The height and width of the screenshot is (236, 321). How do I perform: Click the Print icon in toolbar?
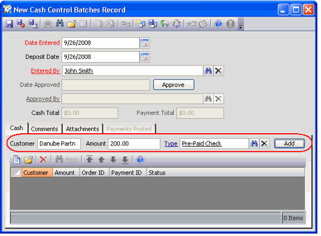click(x=48, y=24)
